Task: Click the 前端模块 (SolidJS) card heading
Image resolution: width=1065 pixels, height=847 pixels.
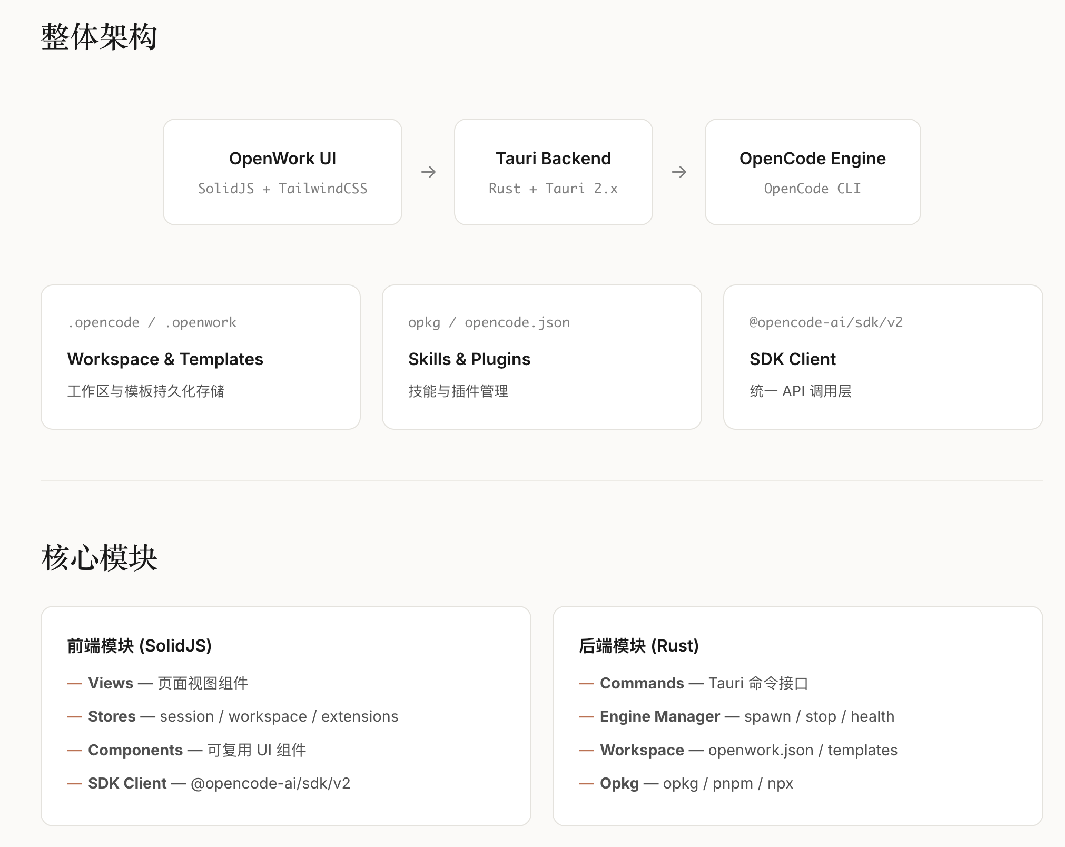Action: [x=139, y=646]
